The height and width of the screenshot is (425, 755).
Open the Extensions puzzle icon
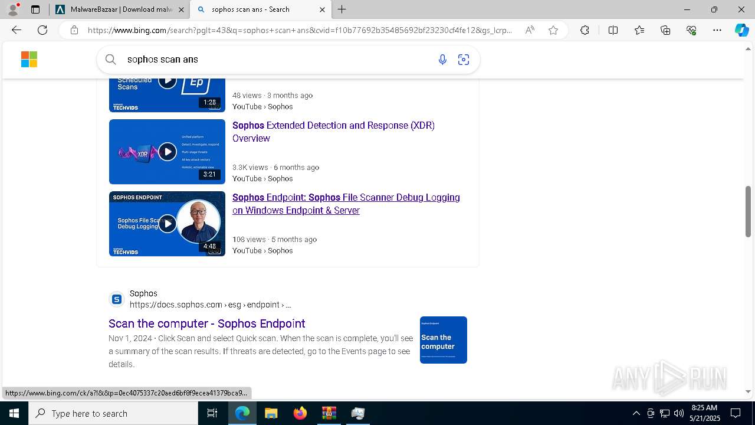pos(585,30)
